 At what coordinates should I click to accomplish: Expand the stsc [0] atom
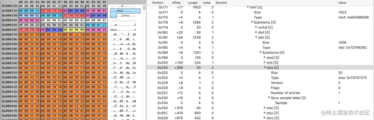pos(265,108)
